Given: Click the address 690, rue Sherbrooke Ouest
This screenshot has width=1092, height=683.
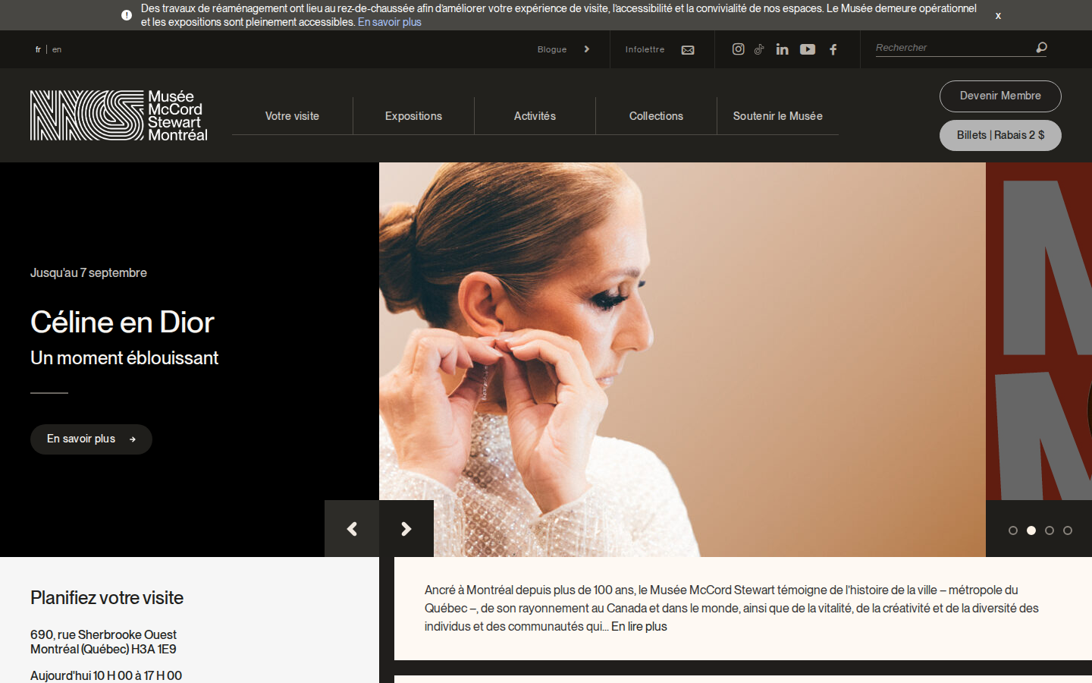Looking at the screenshot, I should (x=103, y=634).
